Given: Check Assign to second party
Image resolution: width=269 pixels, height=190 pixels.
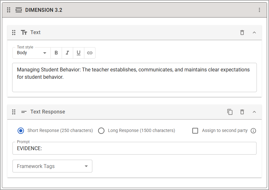Looking at the screenshot, I should [x=195, y=131].
